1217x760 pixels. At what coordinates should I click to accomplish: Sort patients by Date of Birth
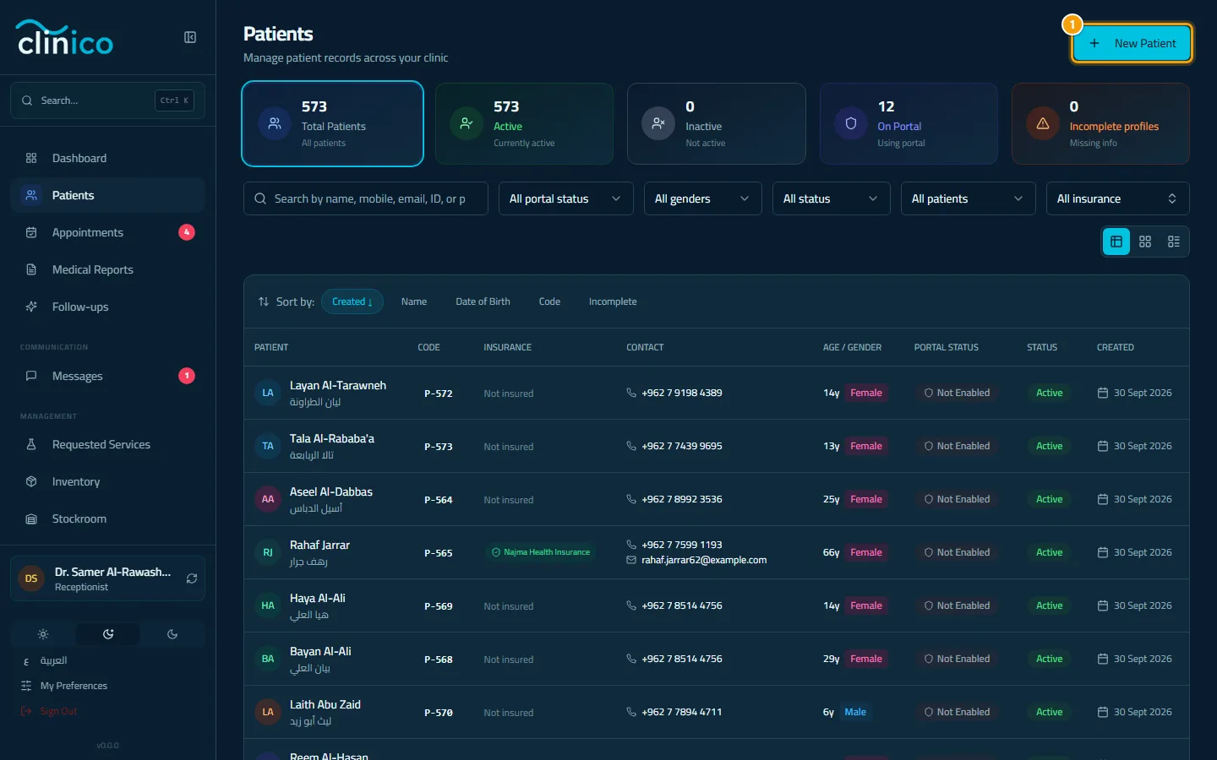click(483, 301)
